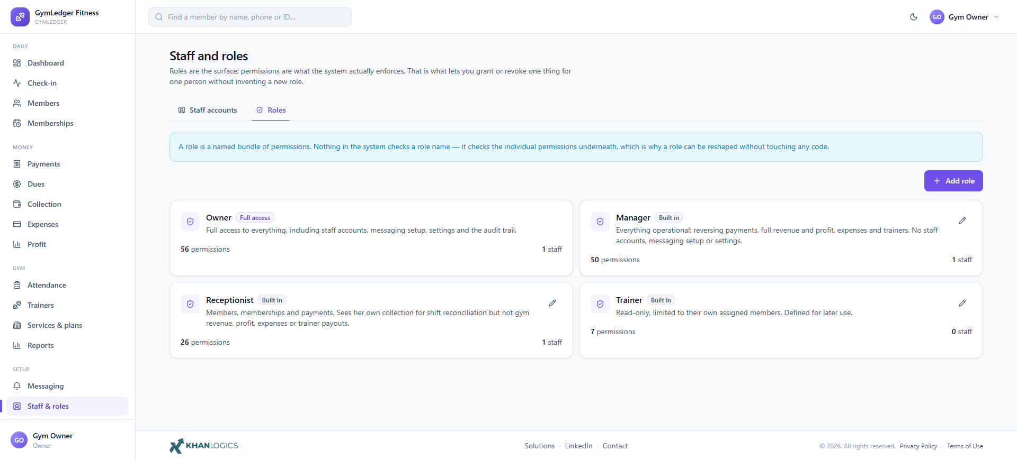Open the Privacy Policy link
The image size is (1017, 460).
coord(918,446)
